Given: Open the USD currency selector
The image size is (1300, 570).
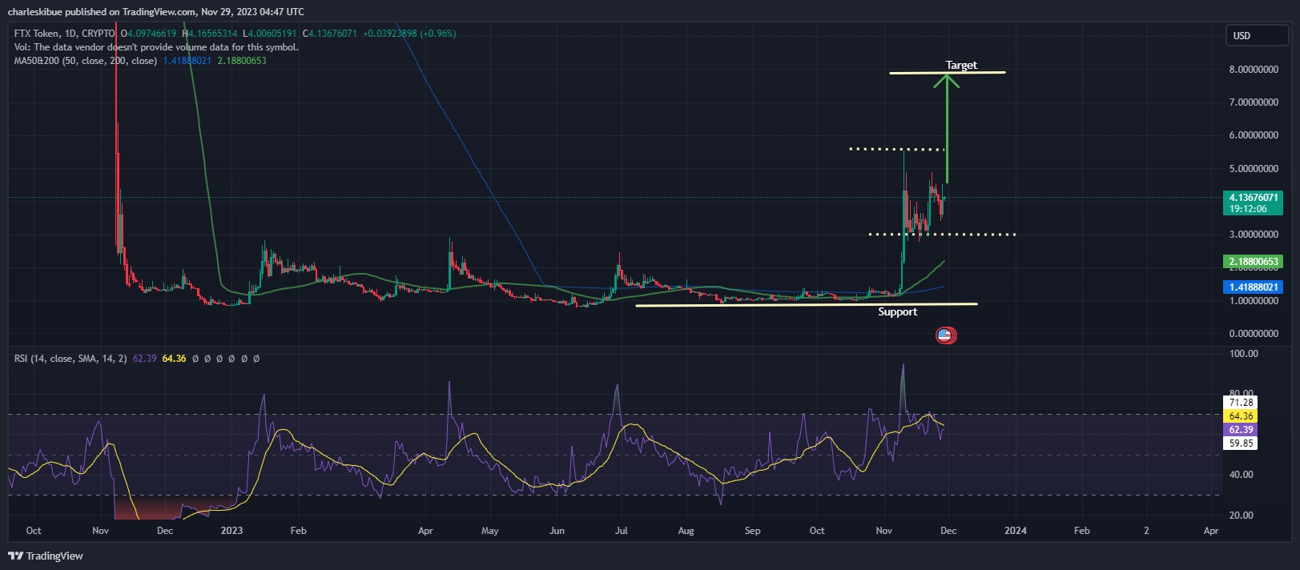Looking at the screenshot, I should click(x=1257, y=35).
